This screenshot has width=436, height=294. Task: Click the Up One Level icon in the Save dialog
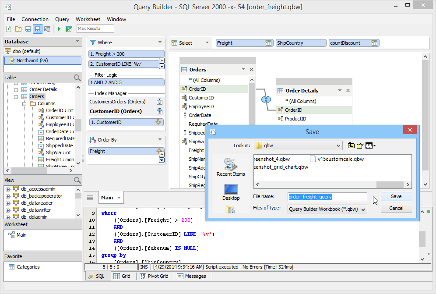click(x=351, y=145)
